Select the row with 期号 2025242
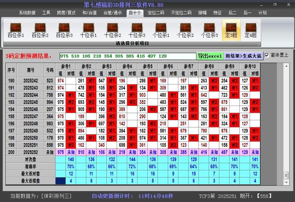Screen dimensions: 295x202 133,81
